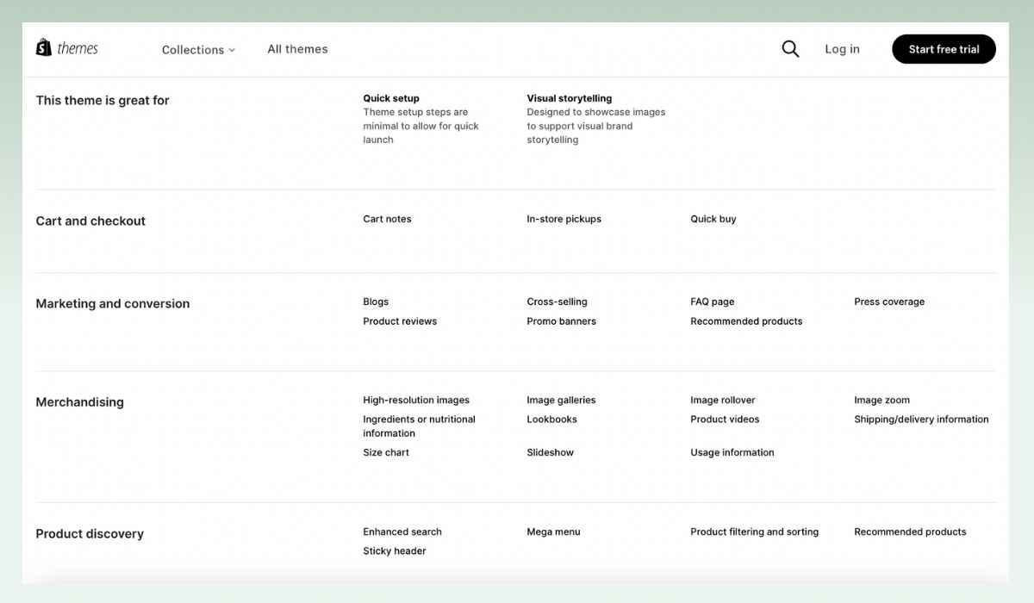Click the Log in button
The width and height of the screenshot is (1034, 603).
click(x=842, y=49)
